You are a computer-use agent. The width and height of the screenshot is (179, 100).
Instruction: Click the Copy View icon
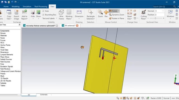[9, 12]
